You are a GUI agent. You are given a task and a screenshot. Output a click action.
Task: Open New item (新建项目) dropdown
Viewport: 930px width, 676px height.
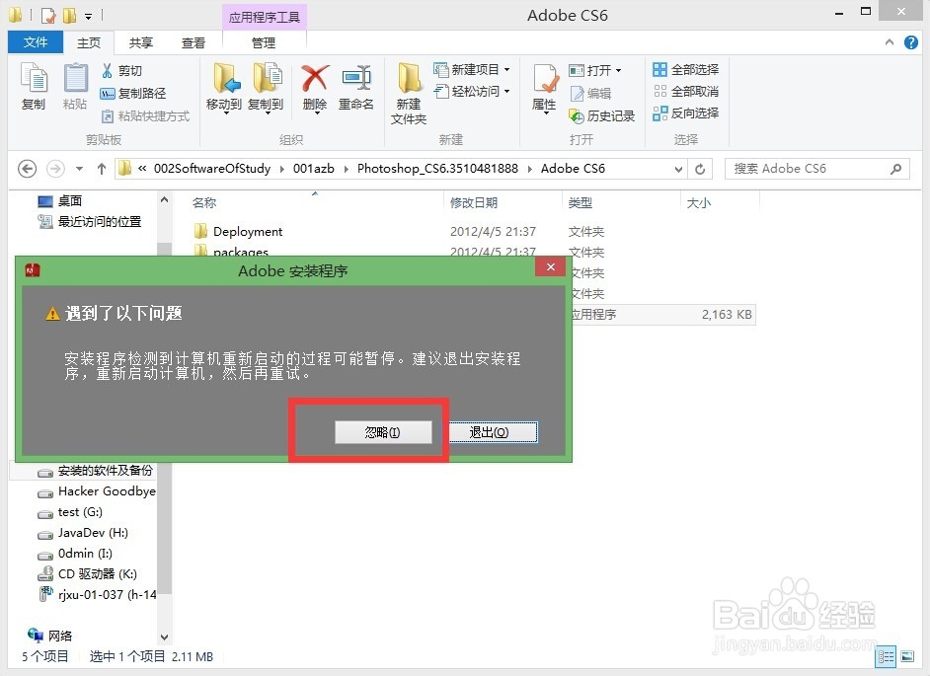tap(472, 70)
